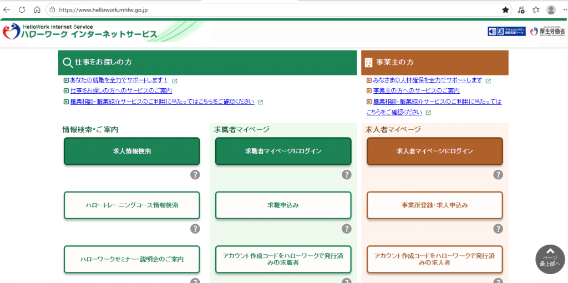Go to the browser home page

point(37,10)
